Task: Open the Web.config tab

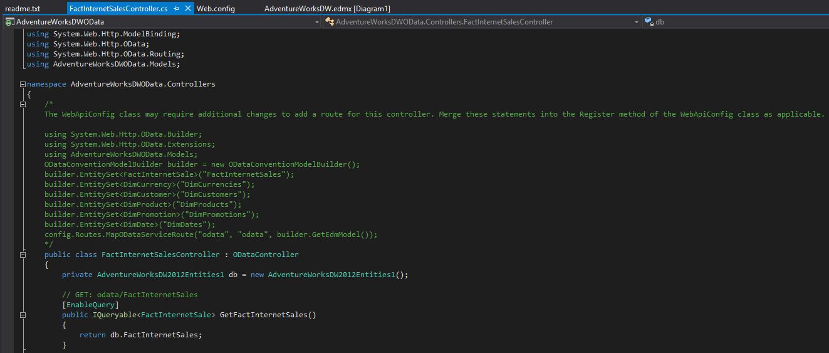Action: coord(216,9)
